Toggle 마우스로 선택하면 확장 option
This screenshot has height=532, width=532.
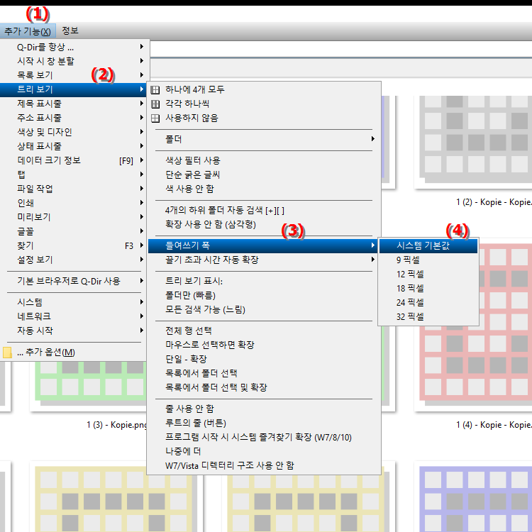coord(264,345)
